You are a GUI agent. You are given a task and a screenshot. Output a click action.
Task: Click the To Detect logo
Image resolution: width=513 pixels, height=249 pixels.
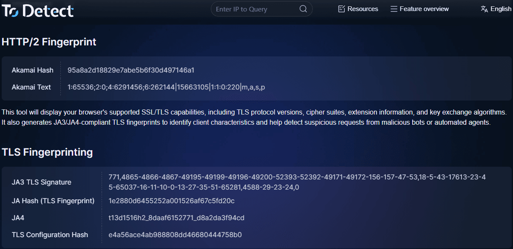click(38, 10)
